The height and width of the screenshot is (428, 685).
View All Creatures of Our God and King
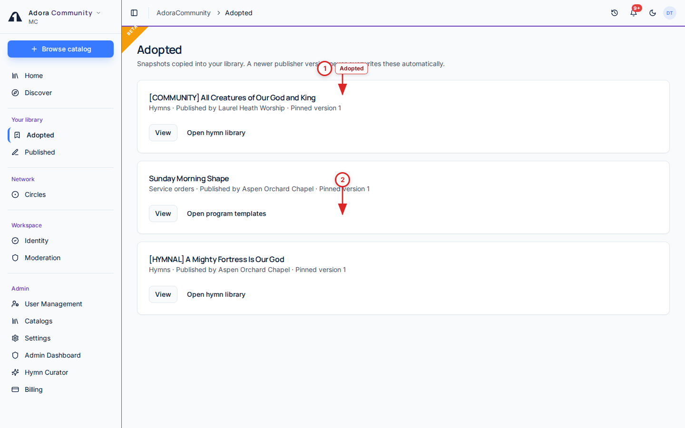coord(163,133)
